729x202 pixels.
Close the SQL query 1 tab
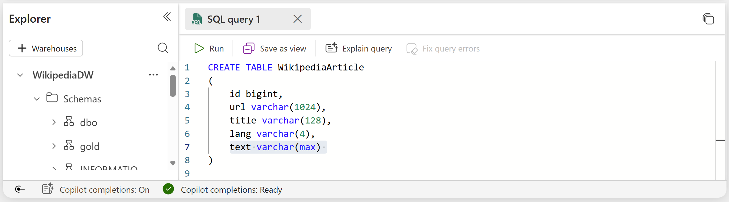298,19
